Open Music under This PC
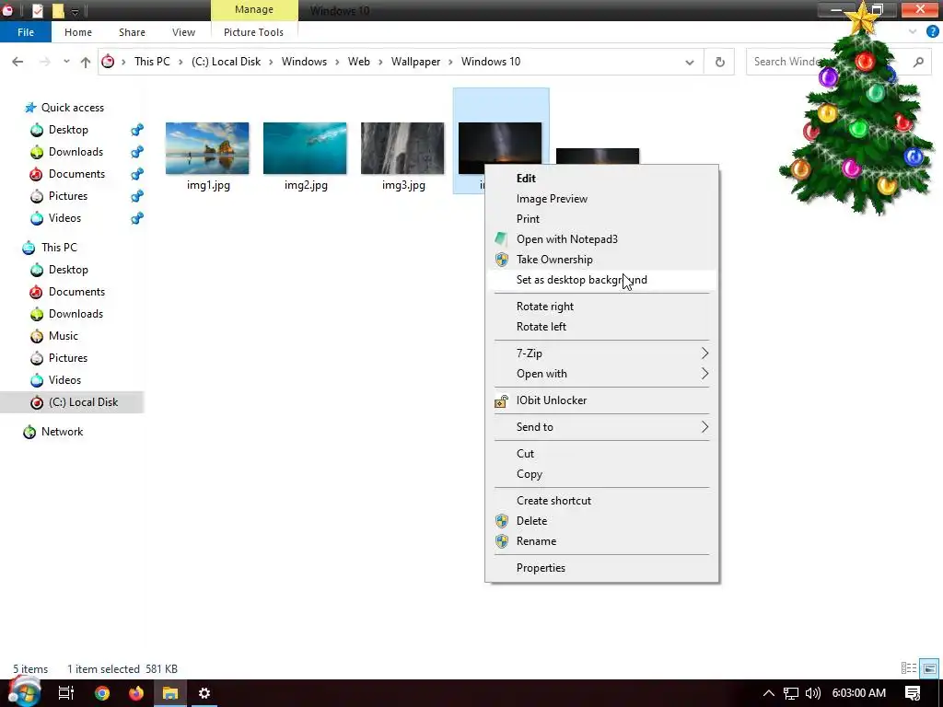Screen dimensions: 943x707 (64, 335)
